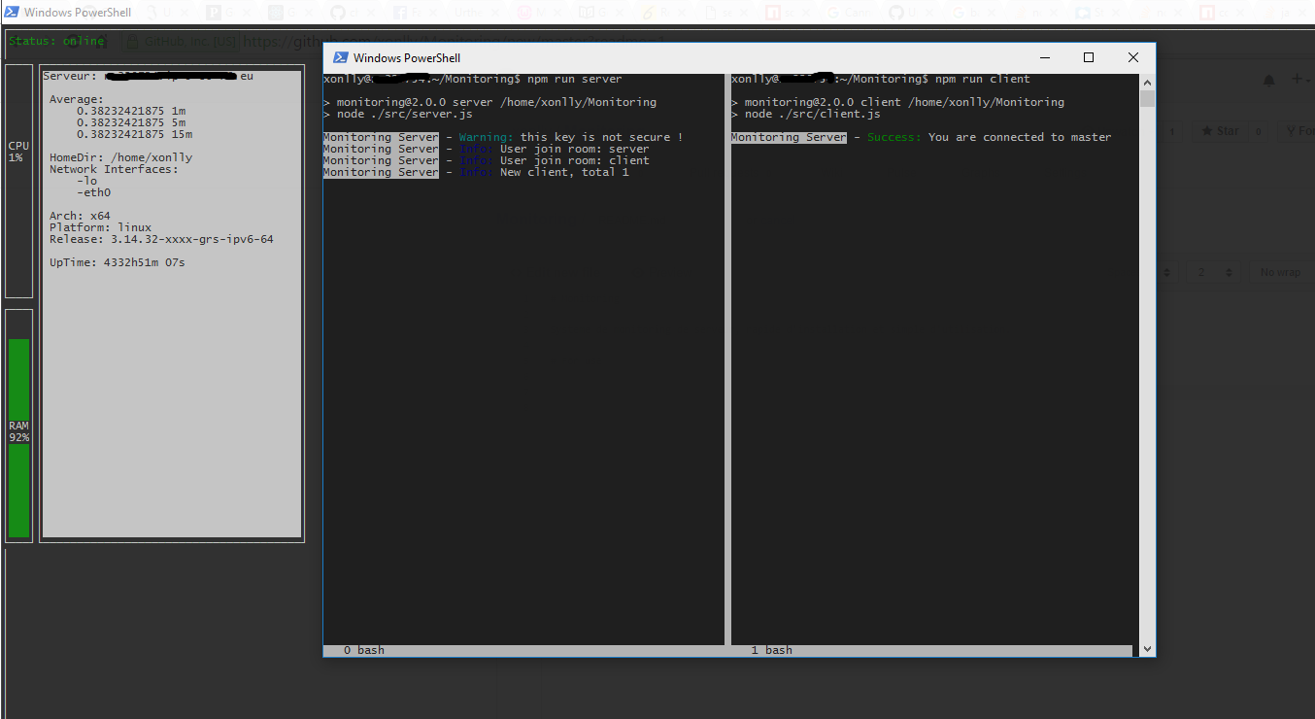Click the 'New client, total 1' log line

[564, 172]
